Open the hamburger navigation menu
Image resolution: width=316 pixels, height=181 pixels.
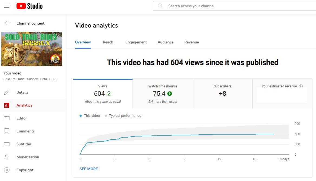tap(7, 6)
